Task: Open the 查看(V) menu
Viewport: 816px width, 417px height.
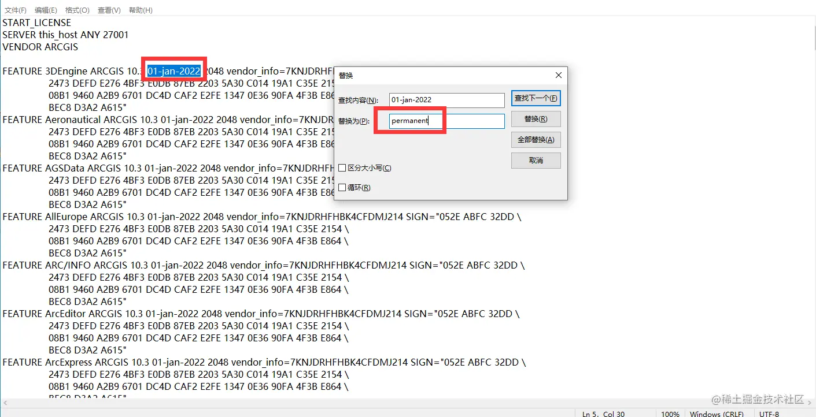Action: tap(109, 10)
